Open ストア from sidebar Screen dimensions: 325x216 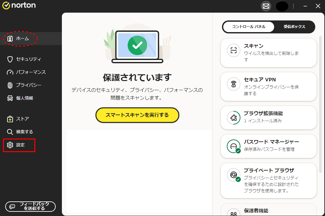31,119
